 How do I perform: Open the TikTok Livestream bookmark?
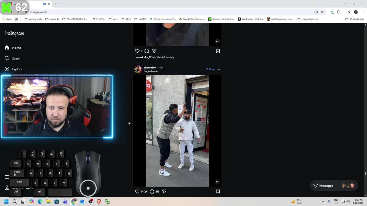[163, 19]
